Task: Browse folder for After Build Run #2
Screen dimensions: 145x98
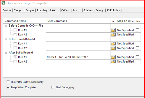Action: pyautogui.click(x=113, y=61)
